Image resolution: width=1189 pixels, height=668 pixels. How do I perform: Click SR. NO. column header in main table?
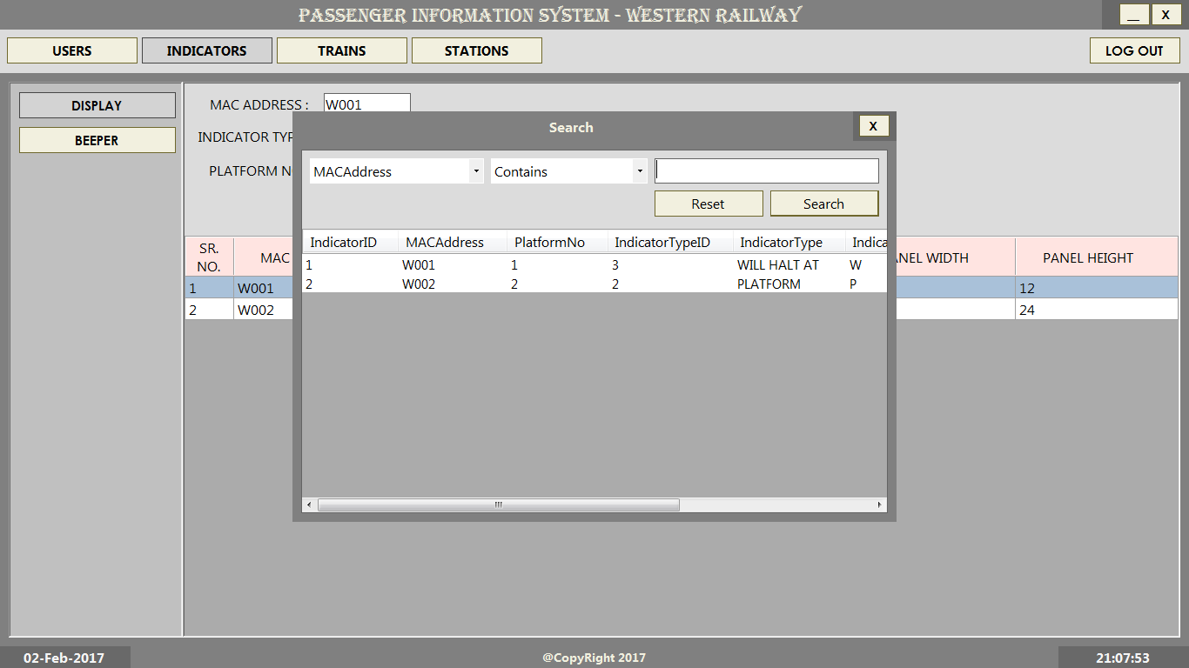(x=209, y=257)
